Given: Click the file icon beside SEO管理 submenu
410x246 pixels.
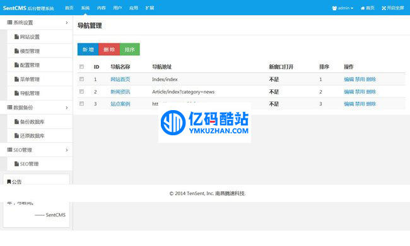Looking at the screenshot, I should pos(17,164).
